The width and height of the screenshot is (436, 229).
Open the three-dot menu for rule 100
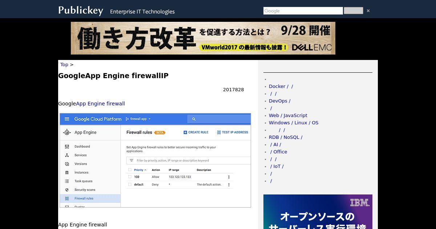229,177
